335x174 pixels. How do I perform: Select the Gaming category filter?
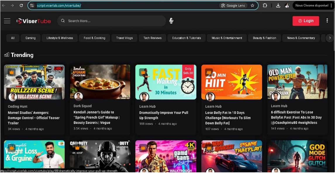[x=30, y=38]
